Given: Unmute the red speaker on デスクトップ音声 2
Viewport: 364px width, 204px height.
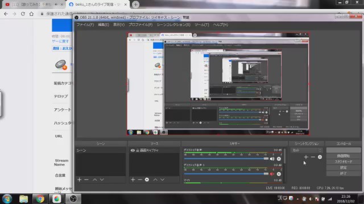Looking at the screenshot, I should click(x=272, y=174).
